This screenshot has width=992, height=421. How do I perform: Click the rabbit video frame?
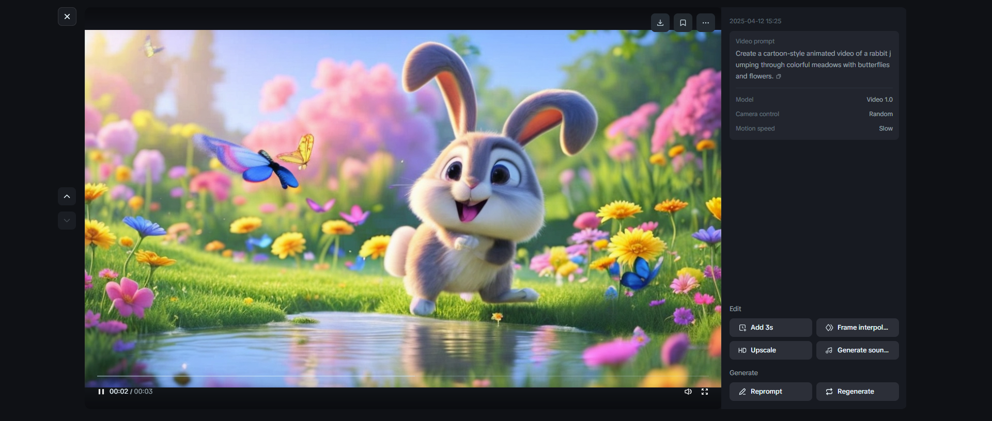(403, 208)
